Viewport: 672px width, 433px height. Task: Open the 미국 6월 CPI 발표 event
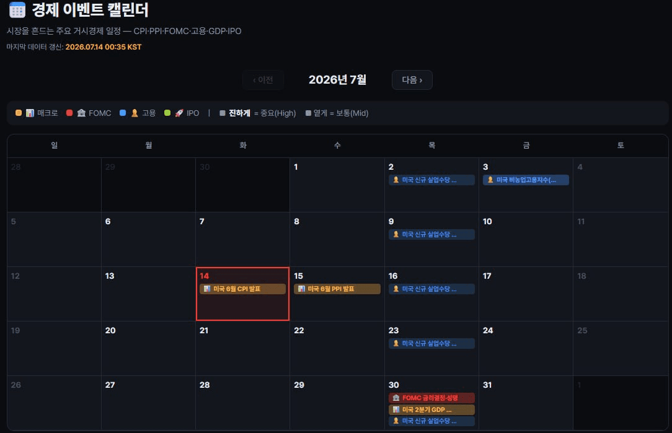[242, 289]
